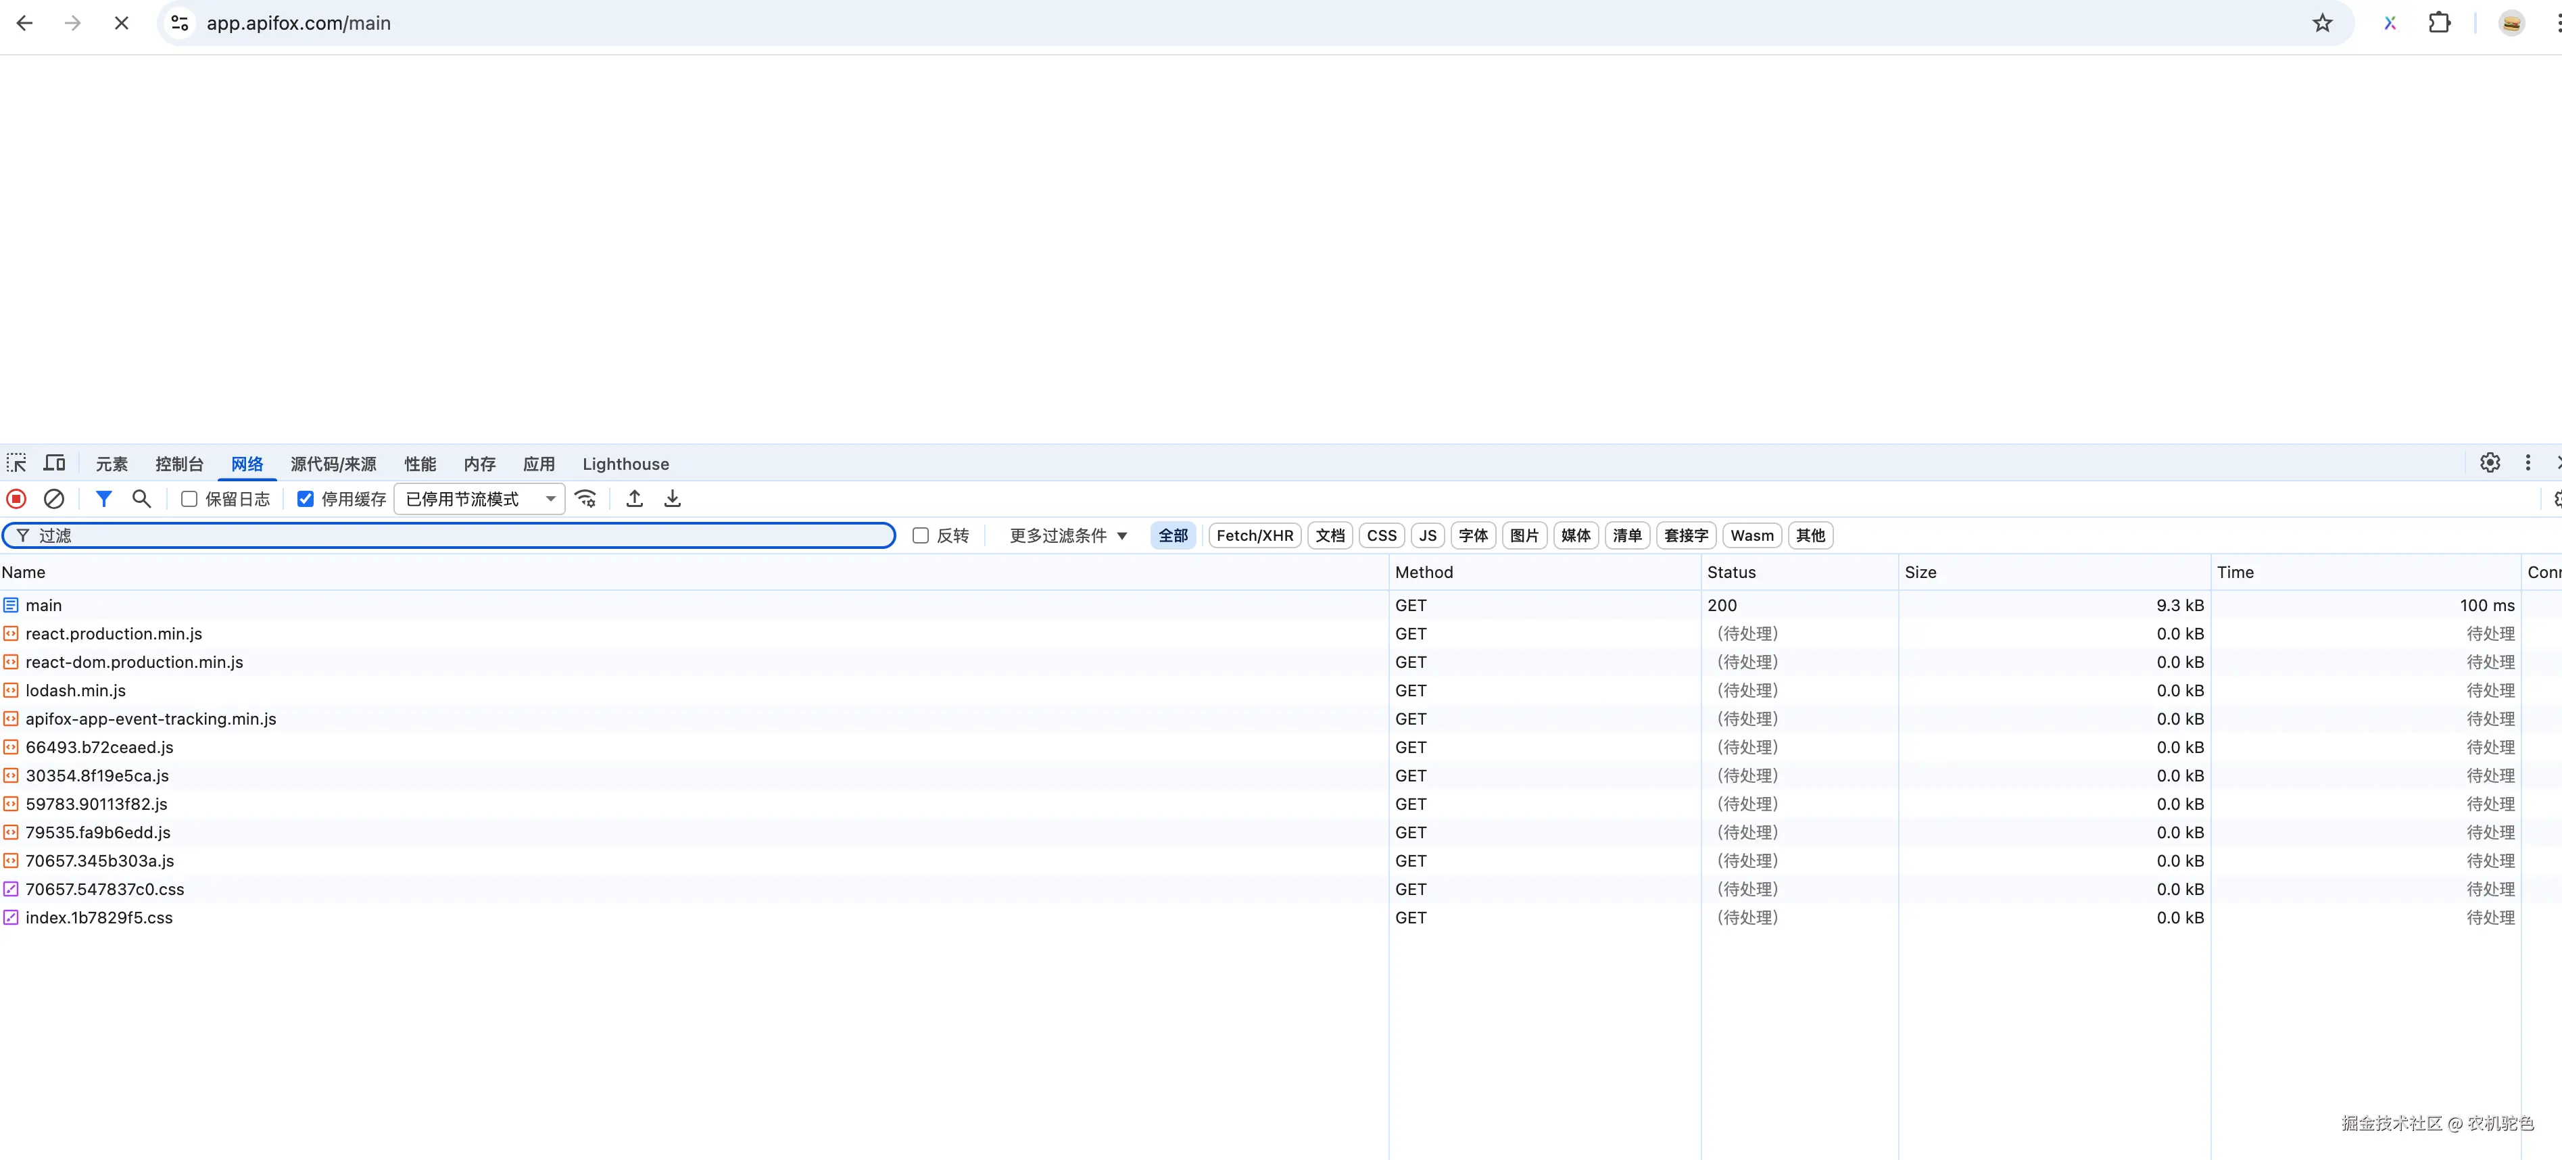This screenshot has height=1160, width=2562.
Task: Expand 更多过滤条件 dropdown
Action: pyautogui.click(x=1068, y=535)
